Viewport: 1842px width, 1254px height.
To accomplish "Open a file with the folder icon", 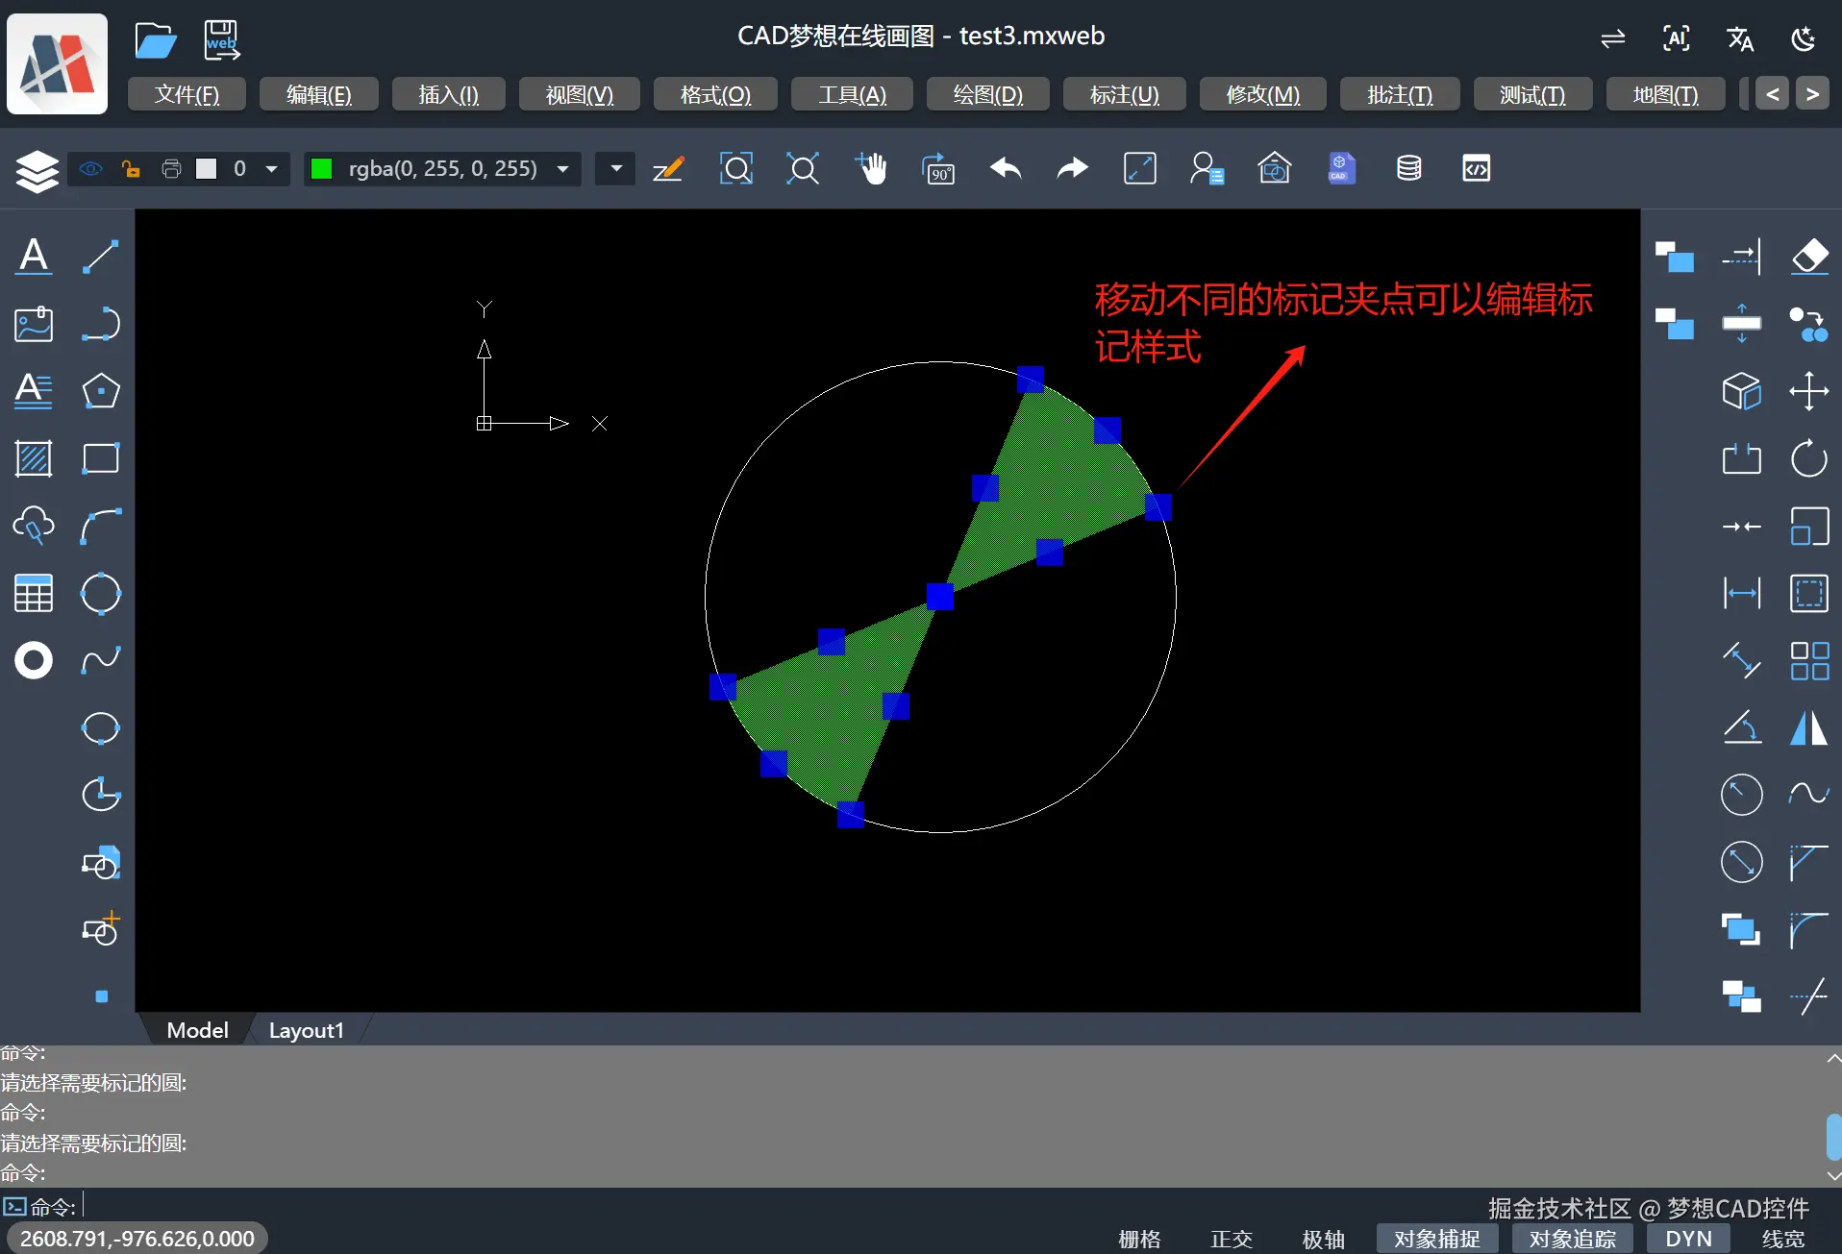I will (155, 40).
